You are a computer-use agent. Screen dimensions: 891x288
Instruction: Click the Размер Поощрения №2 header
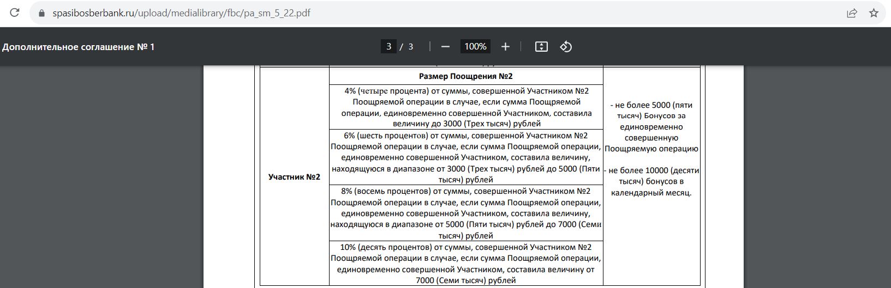pyautogui.click(x=466, y=76)
